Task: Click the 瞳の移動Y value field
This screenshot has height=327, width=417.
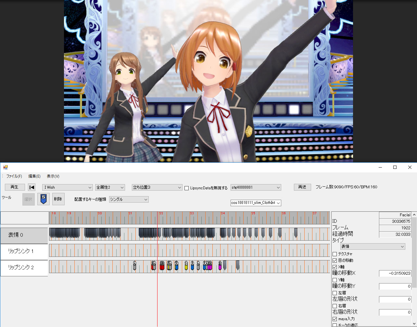Action: coord(395,286)
